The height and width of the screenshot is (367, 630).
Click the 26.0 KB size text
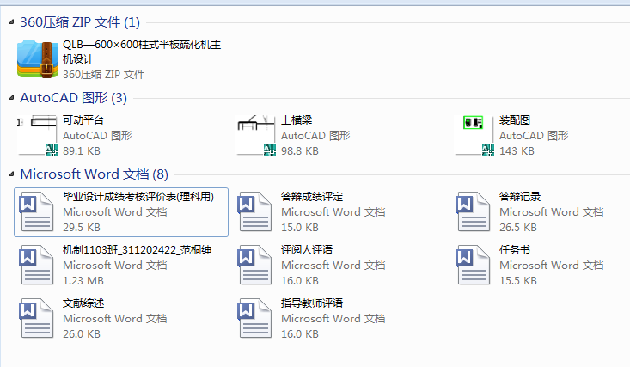[x=82, y=333]
